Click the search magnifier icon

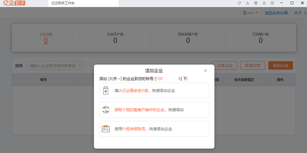click(80, 65)
